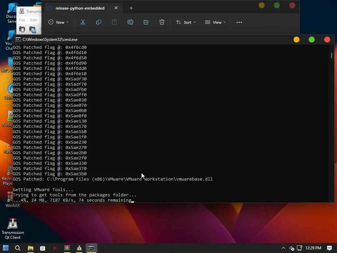Click first toolbar icon in Transmission window

[x=22, y=29]
